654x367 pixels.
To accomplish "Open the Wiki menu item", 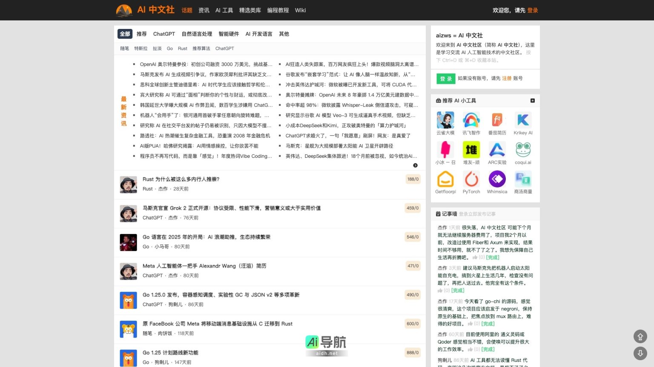I will click(x=300, y=10).
